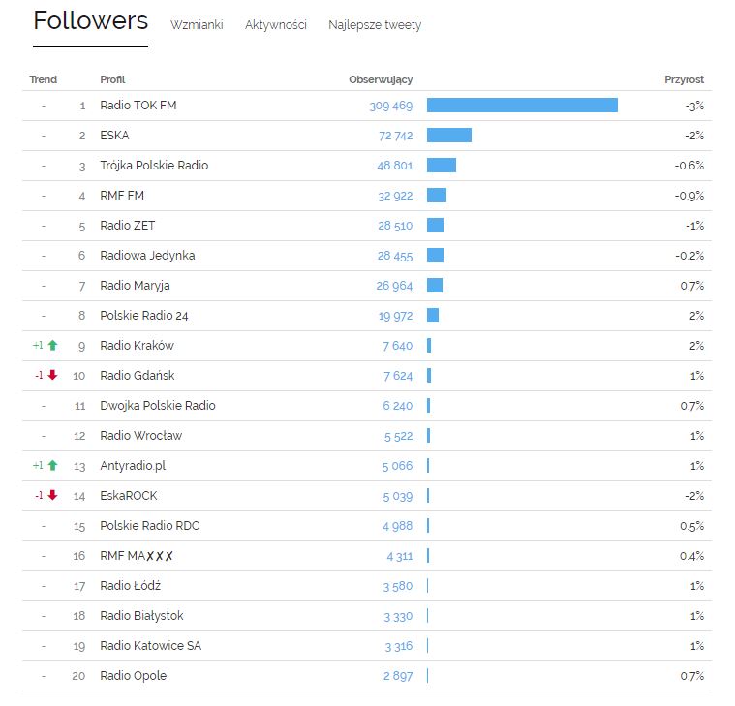This screenshot has width=735, height=706.
Task: Open Radio TOK FM profile
Action: 138,106
